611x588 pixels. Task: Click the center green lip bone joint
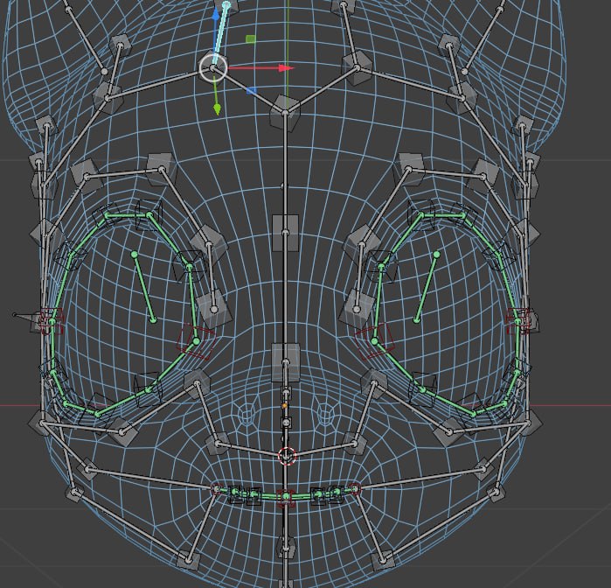point(287,496)
